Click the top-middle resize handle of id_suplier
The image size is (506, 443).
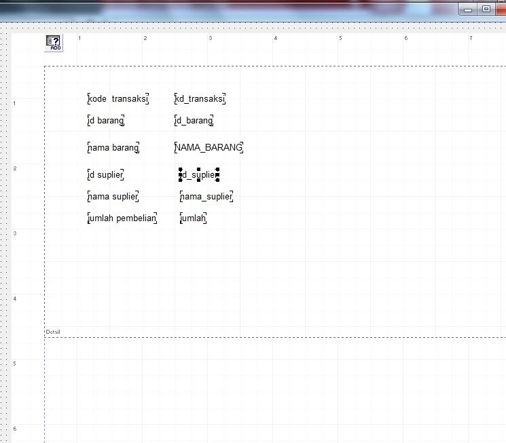click(x=198, y=170)
